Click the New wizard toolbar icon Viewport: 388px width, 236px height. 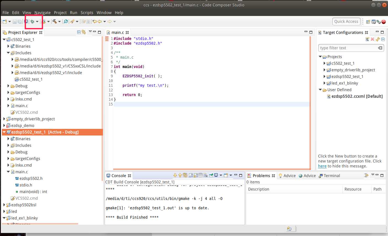[x=5, y=21]
